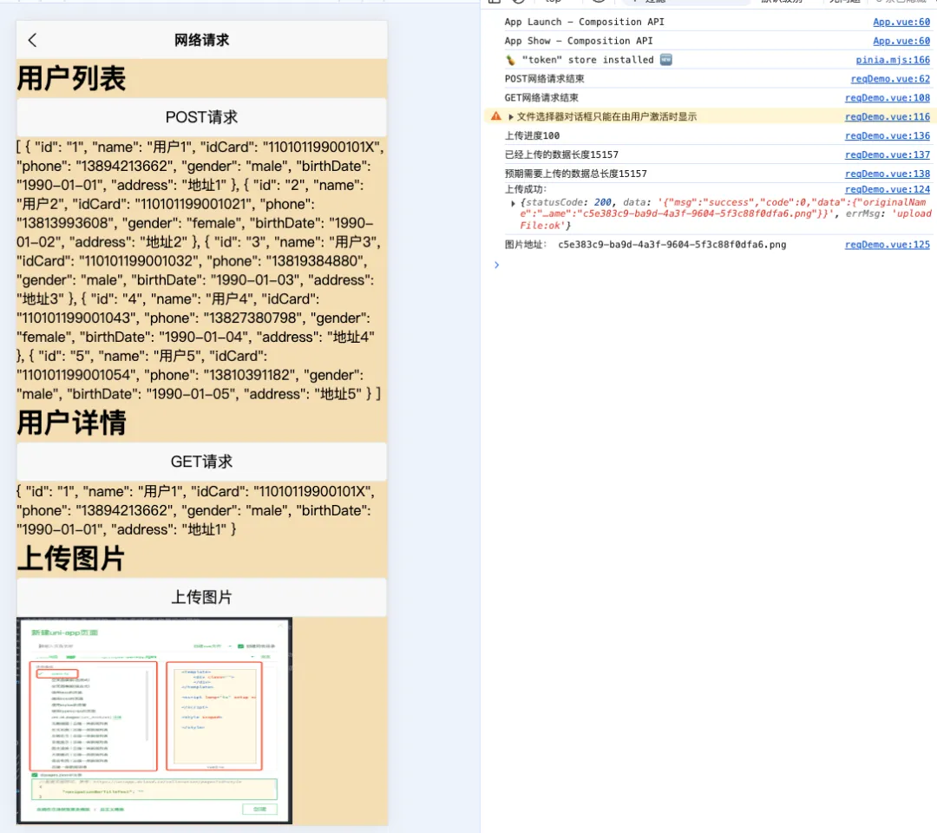
Task: Open the reqDemo.vue:138 source link
Action: tap(888, 174)
